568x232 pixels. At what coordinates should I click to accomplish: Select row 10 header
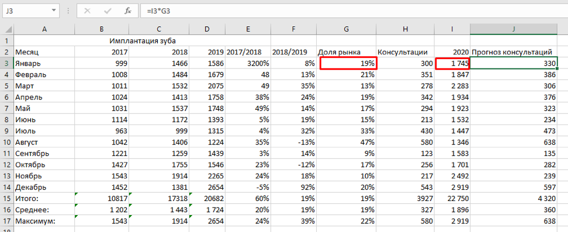[x=8, y=143]
